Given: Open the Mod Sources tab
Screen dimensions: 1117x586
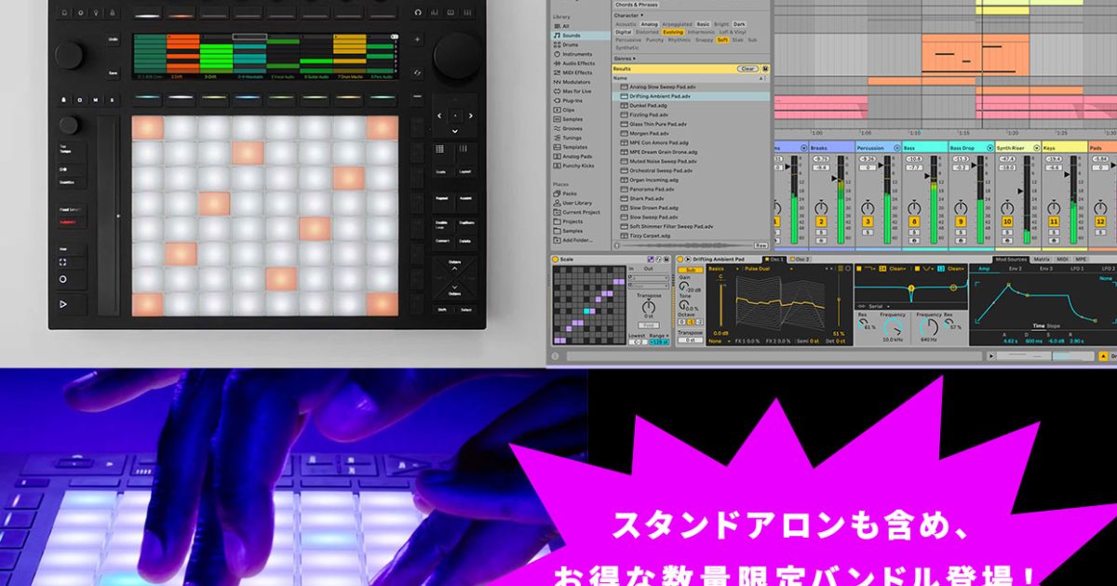Looking at the screenshot, I should coord(1013,259).
